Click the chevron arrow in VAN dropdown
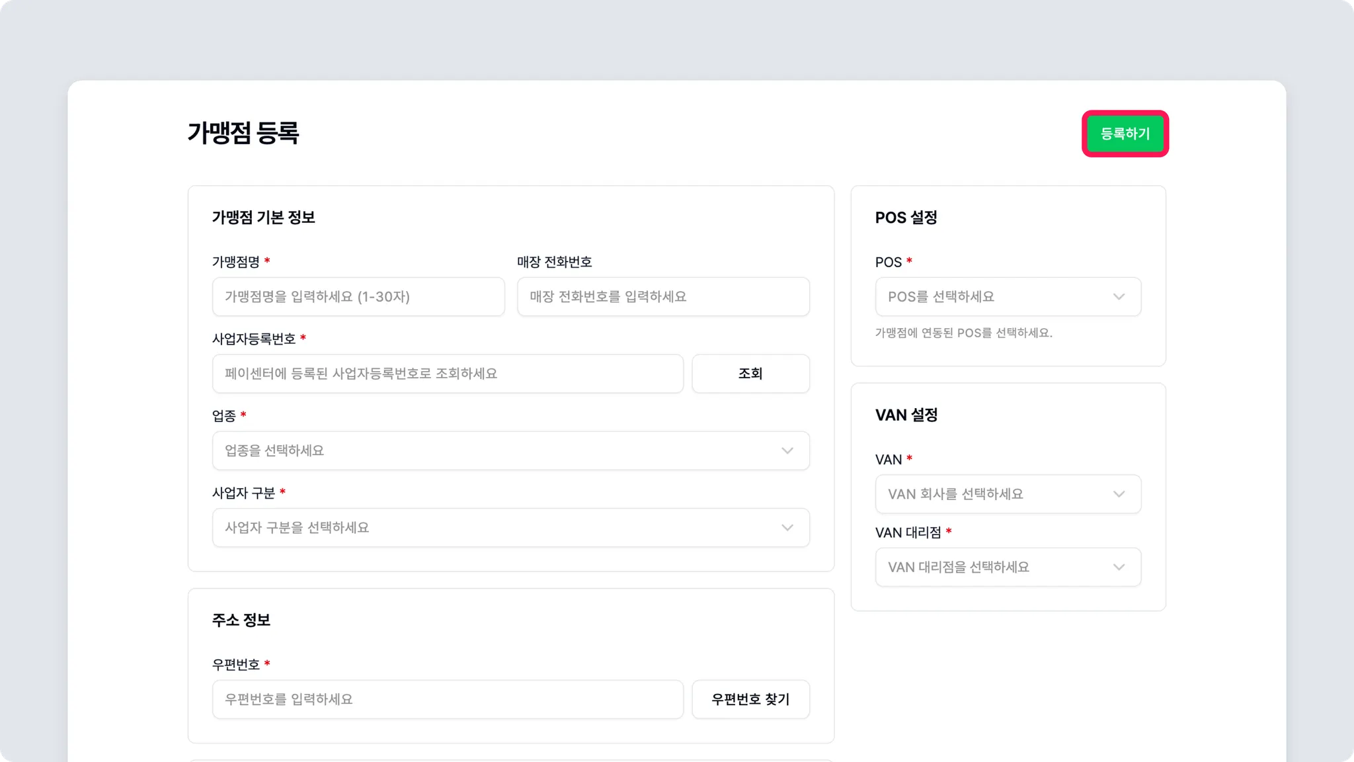 pos(1119,494)
